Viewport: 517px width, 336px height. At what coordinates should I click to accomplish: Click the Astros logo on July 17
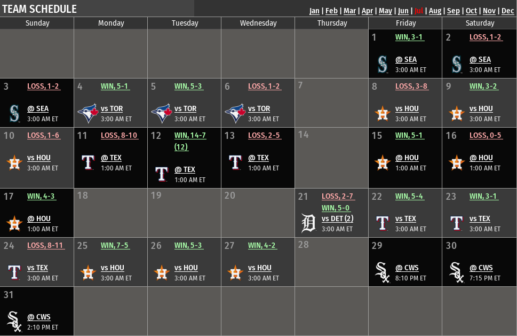tap(14, 223)
